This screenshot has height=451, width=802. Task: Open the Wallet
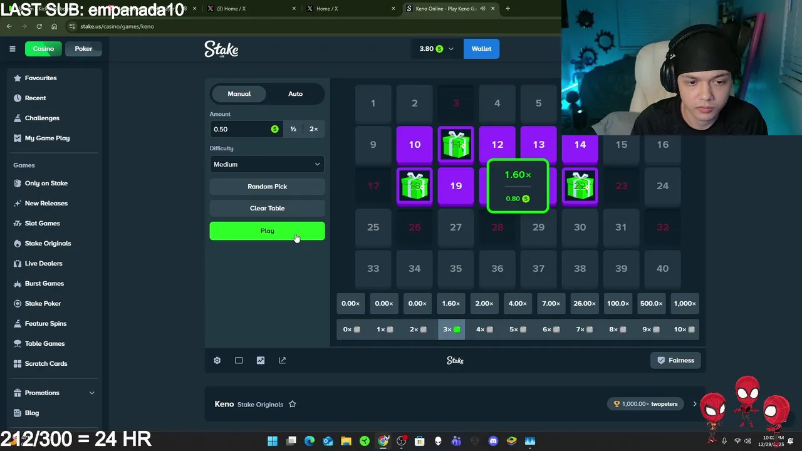pyautogui.click(x=481, y=49)
